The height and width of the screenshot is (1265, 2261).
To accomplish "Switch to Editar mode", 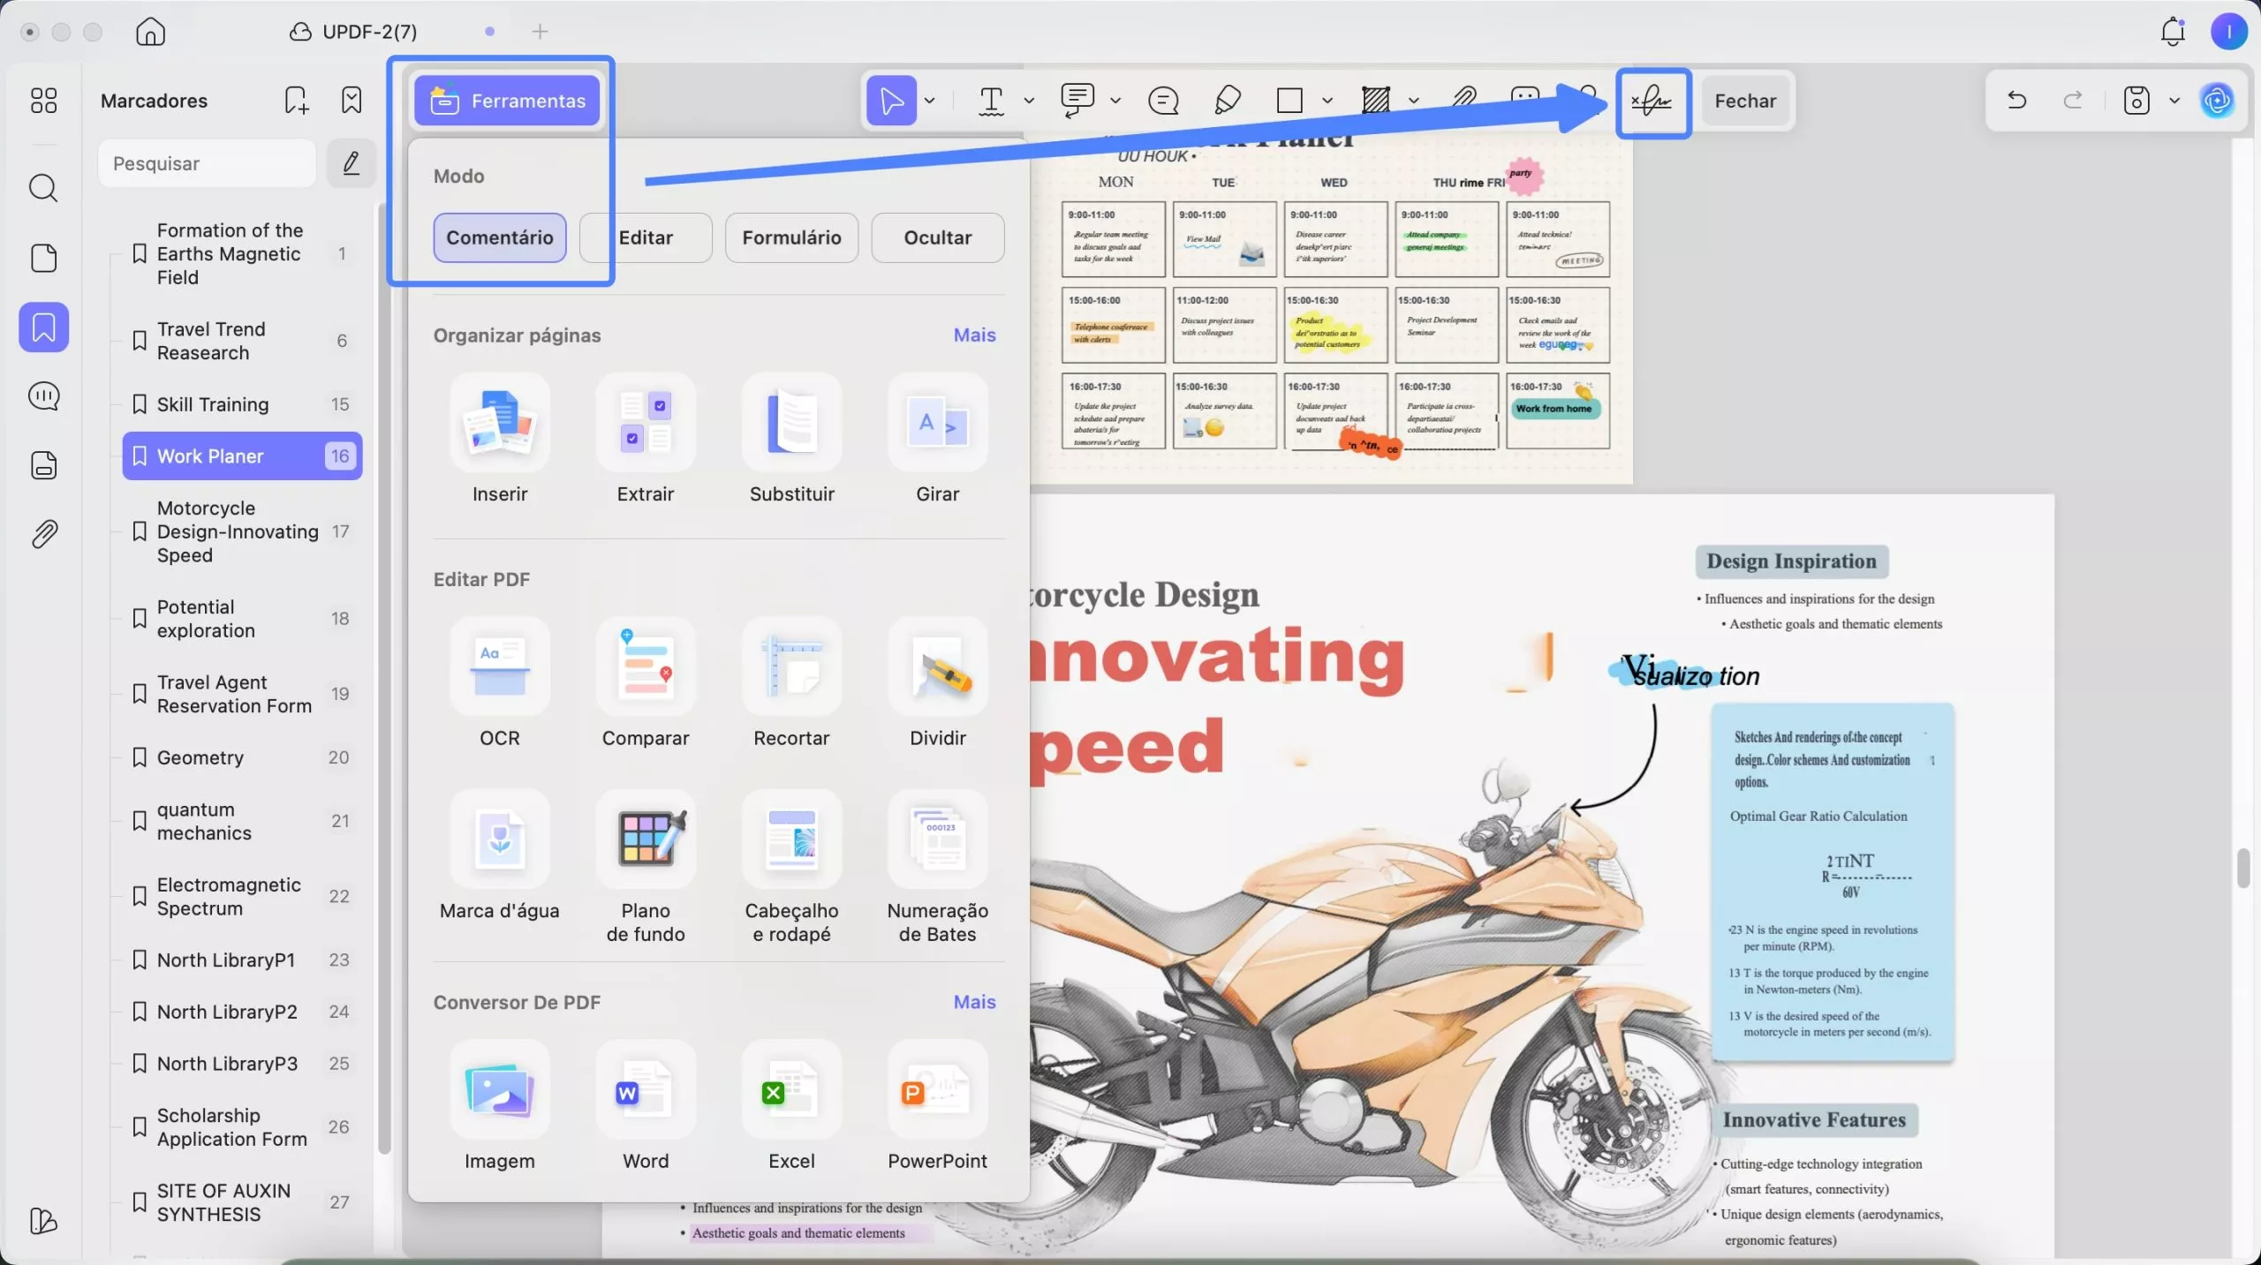I will 646,237.
